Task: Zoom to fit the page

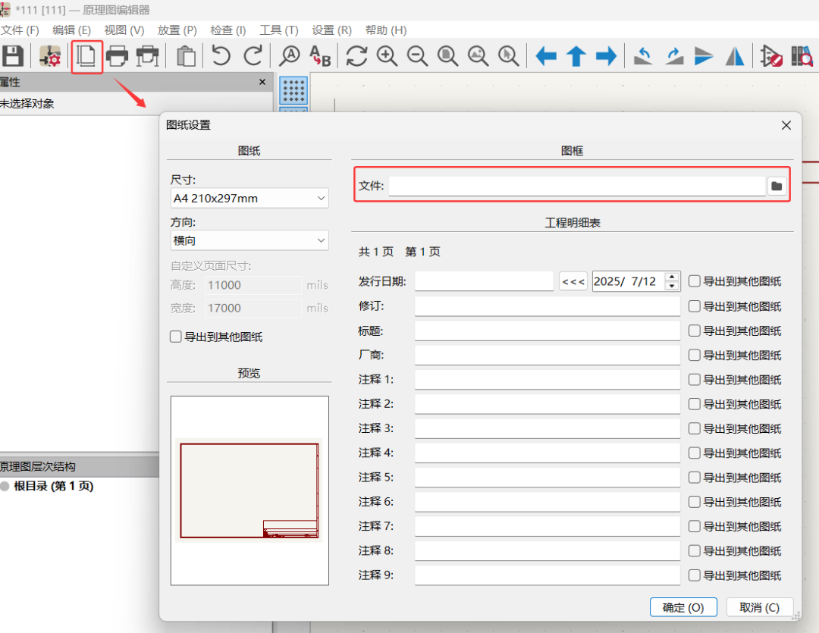Action: point(447,56)
